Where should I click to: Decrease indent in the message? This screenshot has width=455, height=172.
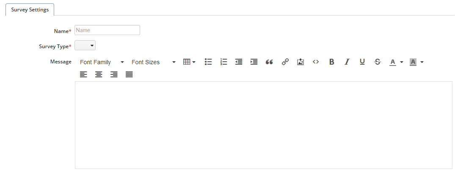click(239, 62)
